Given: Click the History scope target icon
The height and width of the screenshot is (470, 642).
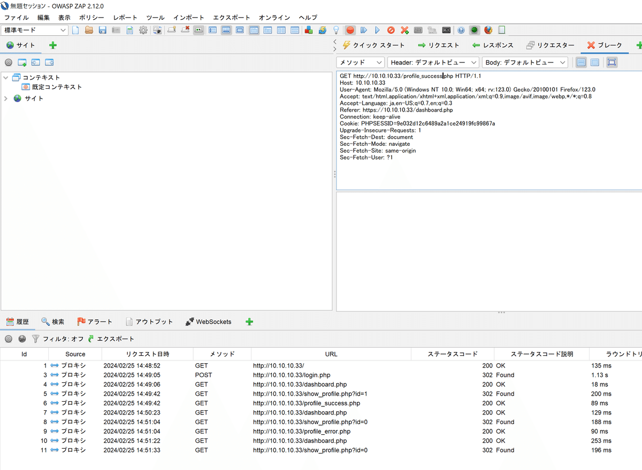Looking at the screenshot, I should pyautogui.click(x=9, y=339).
